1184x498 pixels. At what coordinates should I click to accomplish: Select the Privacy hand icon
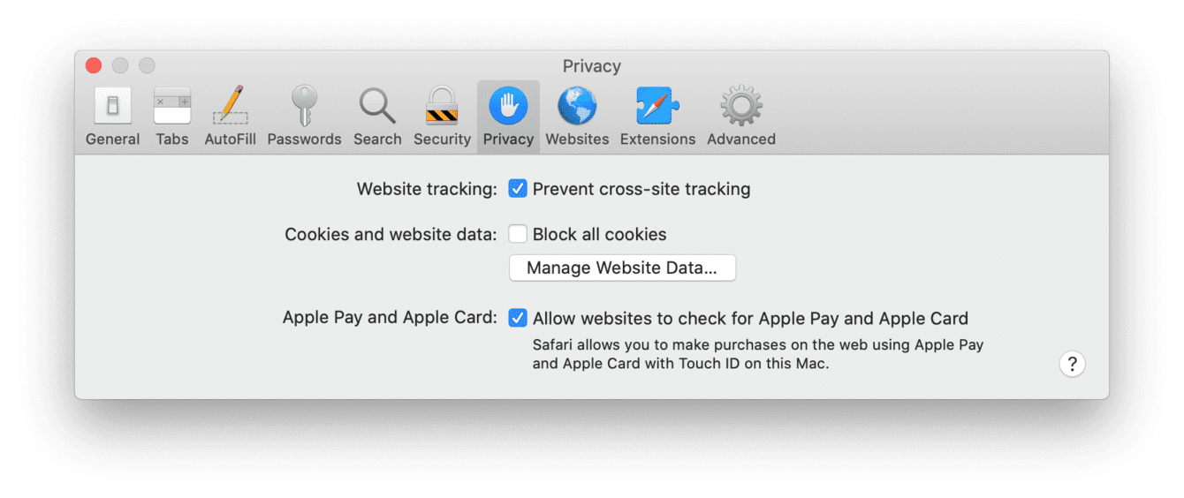tap(508, 117)
